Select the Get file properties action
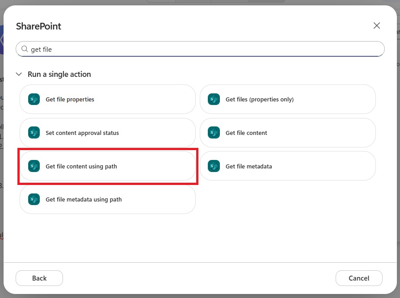 pos(108,100)
